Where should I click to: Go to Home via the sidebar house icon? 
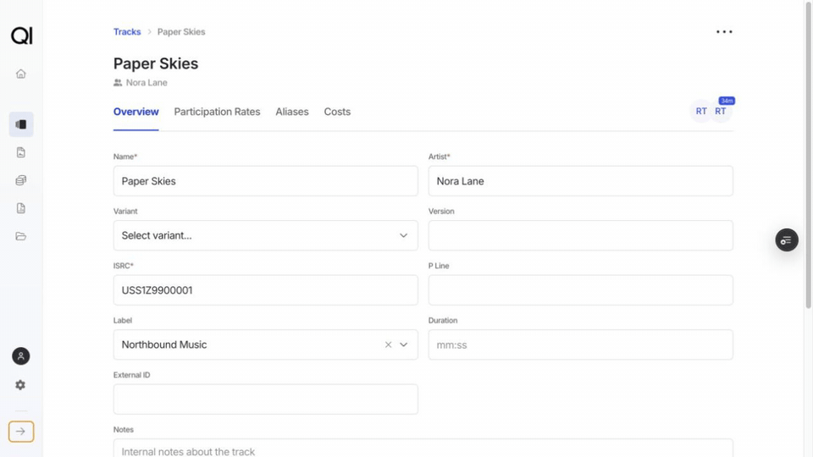coord(20,74)
